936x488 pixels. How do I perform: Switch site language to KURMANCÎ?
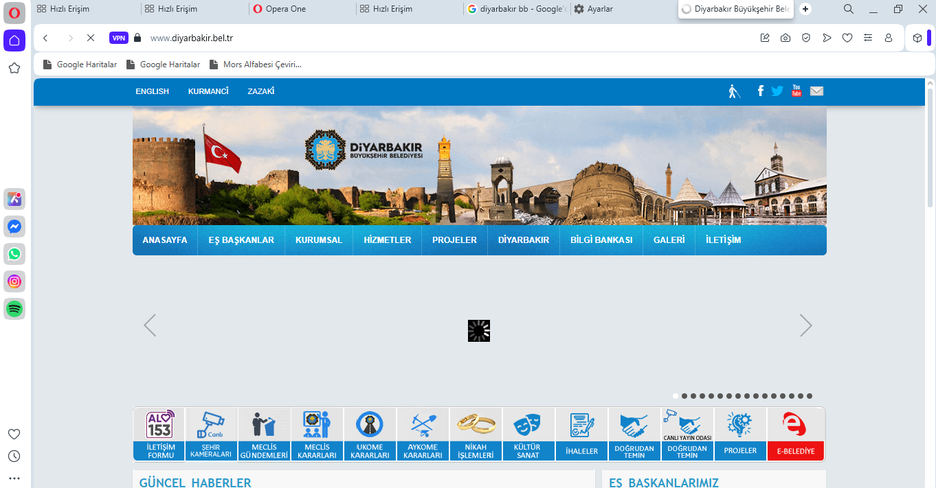[208, 91]
